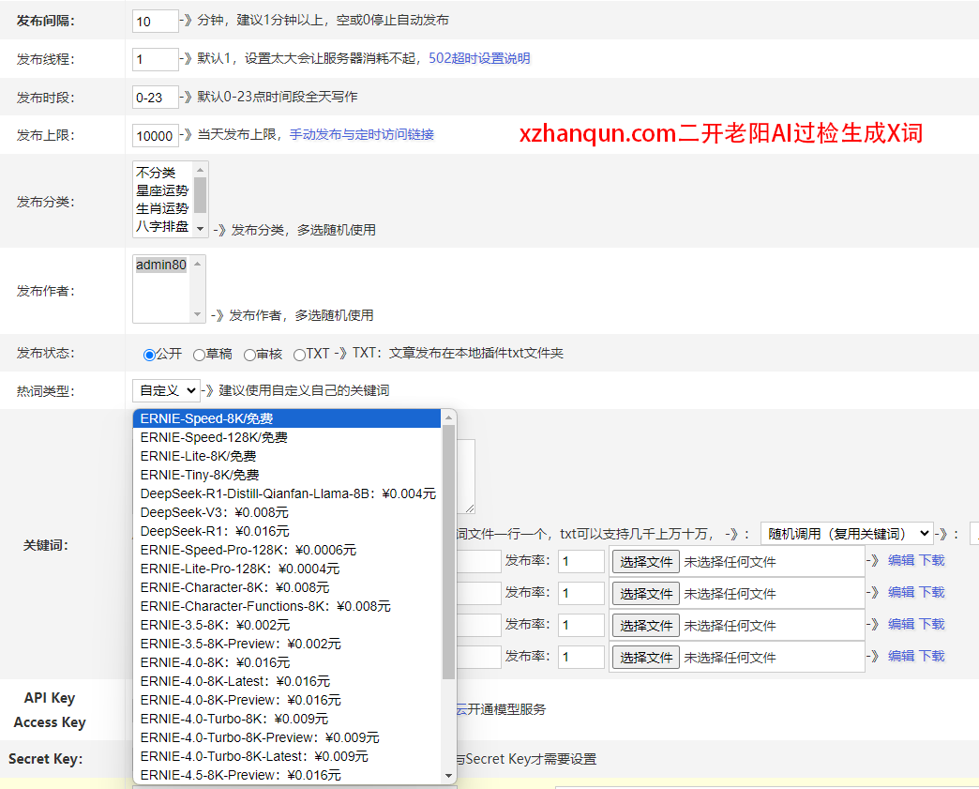
Task: Click the third row 选择文件 button
Action: tap(645, 626)
